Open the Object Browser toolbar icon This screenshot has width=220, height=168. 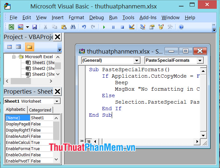(x=161, y=27)
